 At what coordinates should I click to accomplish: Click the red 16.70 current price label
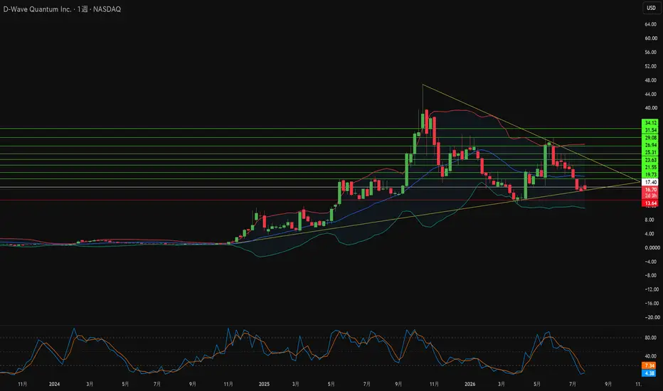pyautogui.click(x=650, y=190)
